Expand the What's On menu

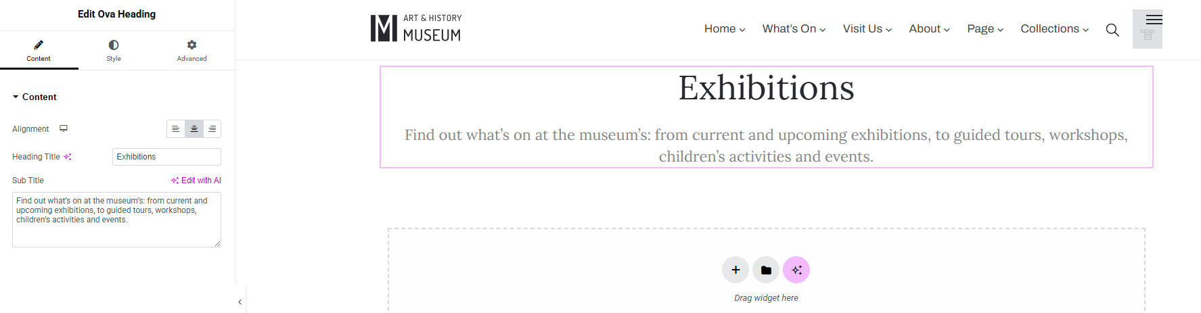(x=794, y=29)
